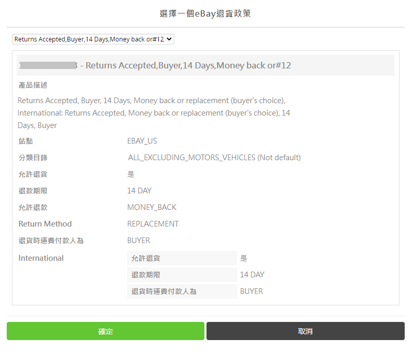Click the 站點 label
The image size is (413, 352).
click(x=25, y=142)
